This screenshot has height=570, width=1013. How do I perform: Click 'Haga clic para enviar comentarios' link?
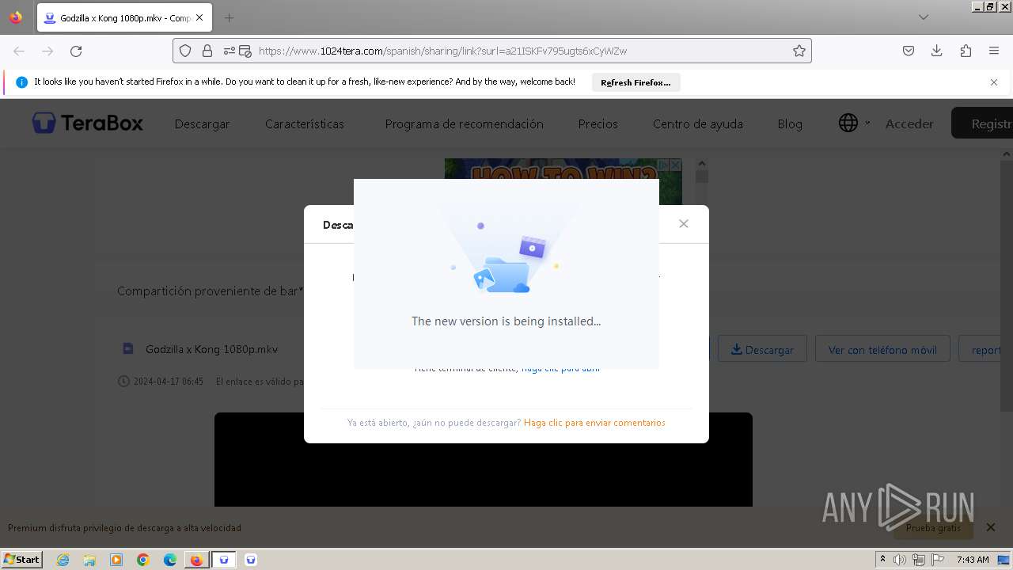[594, 423]
